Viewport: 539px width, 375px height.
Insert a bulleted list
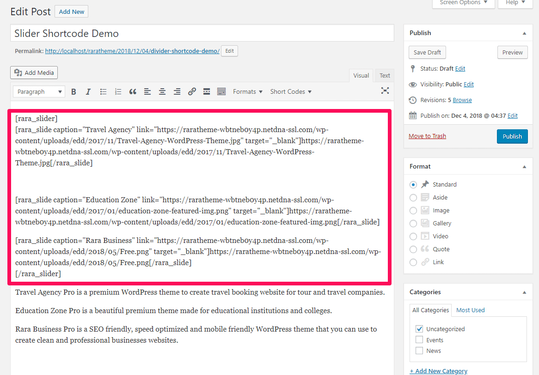[x=103, y=91]
